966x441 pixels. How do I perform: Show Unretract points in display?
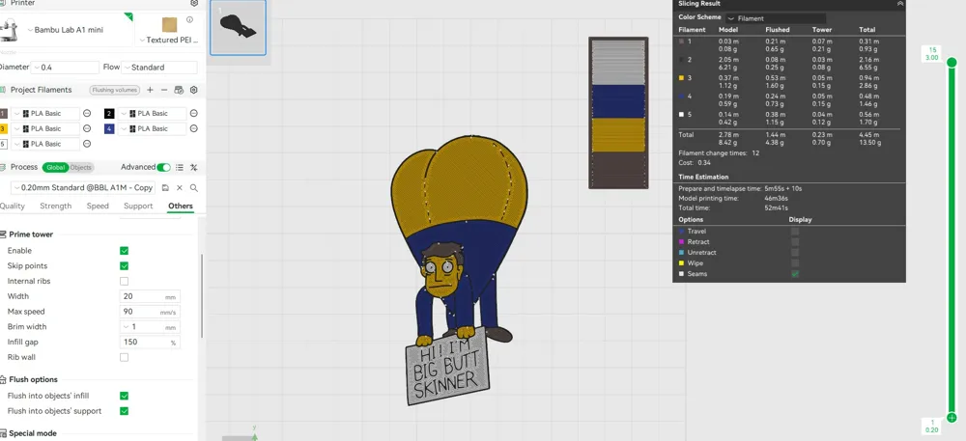(795, 252)
